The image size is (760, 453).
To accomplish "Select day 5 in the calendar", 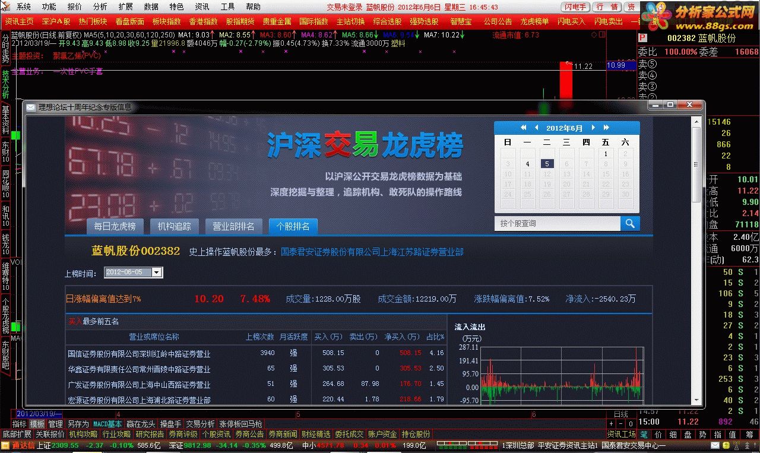I will (547, 164).
